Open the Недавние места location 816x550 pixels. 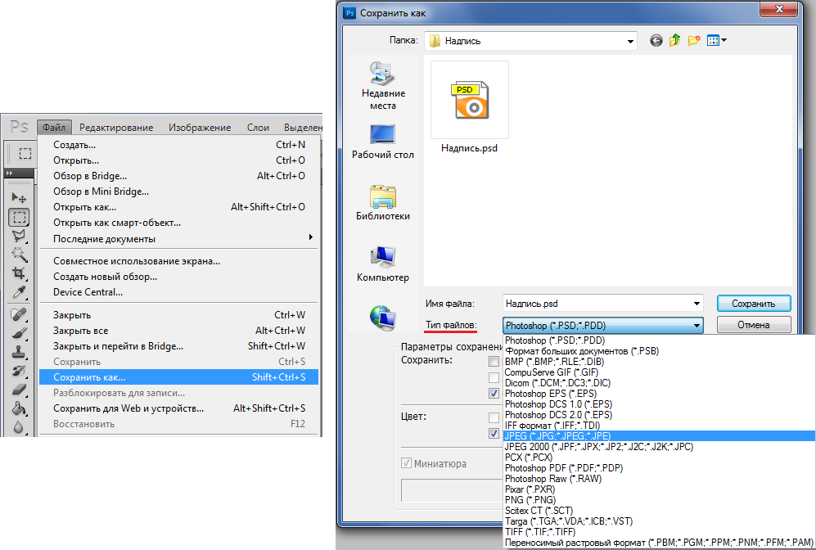[x=383, y=86]
